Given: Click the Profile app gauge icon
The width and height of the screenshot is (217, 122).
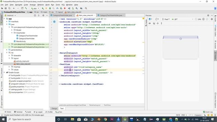Looking at the screenshot, I should [x=57, y=8].
